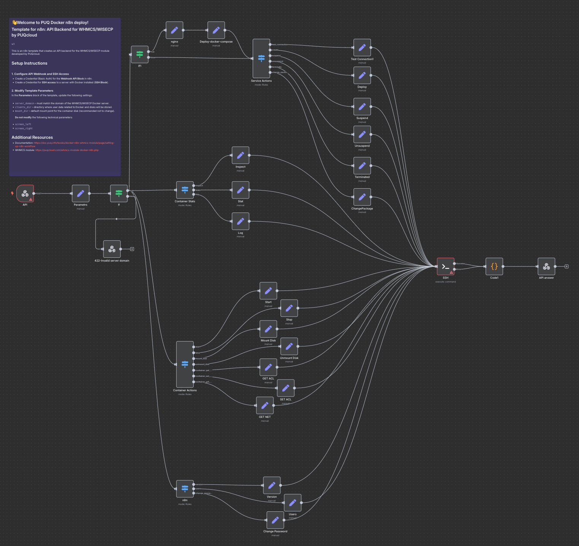Open the Stat edit node
Screen dimensions: 579x546
click(240, 190)
